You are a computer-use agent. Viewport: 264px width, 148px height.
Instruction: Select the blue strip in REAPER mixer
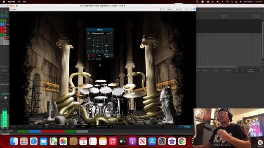click(35, 132)
